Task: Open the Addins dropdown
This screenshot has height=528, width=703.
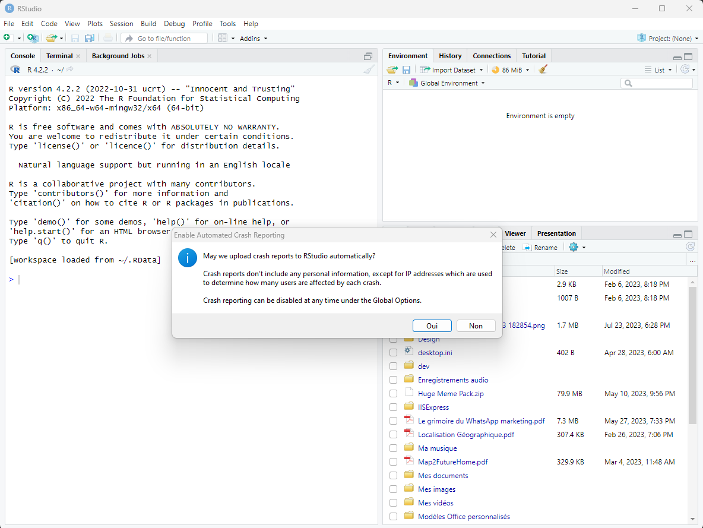Action: [254, 39]
